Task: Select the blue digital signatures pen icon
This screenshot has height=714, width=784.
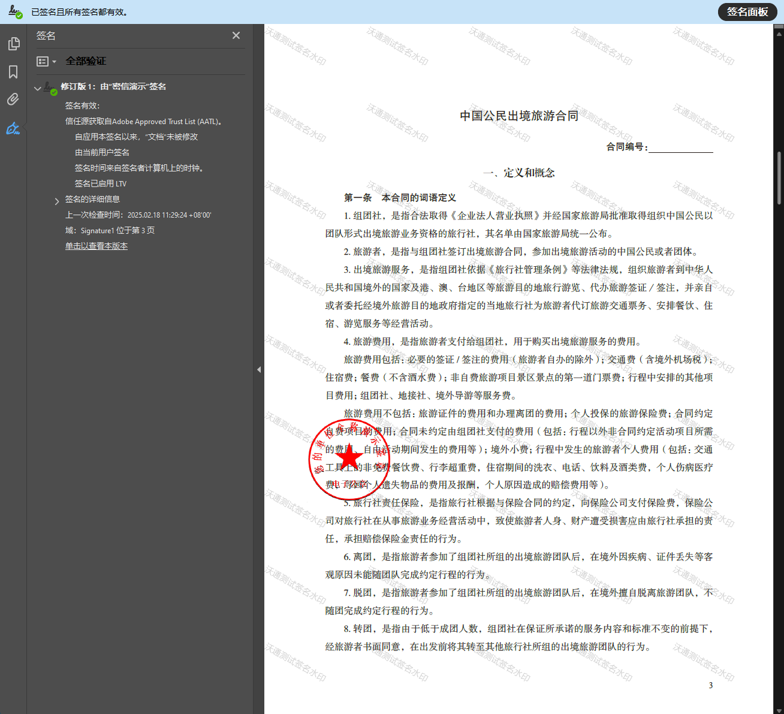Action: click(13, 128)
